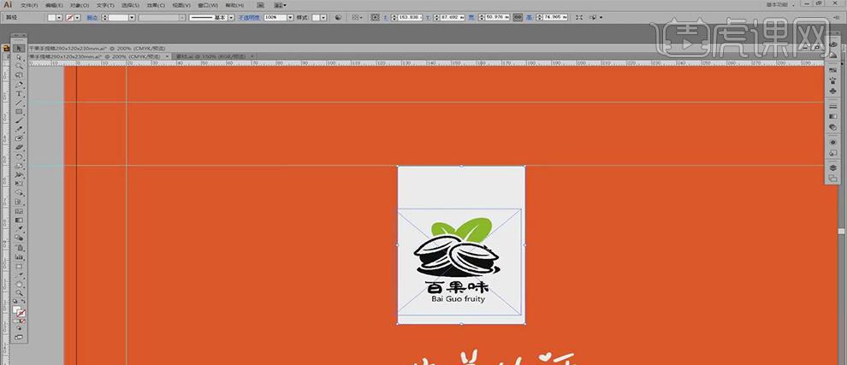Viewport: 847px width, 365px height.
Task: Select the Selection (arrow) tool
Action: [x=19, y=48]
